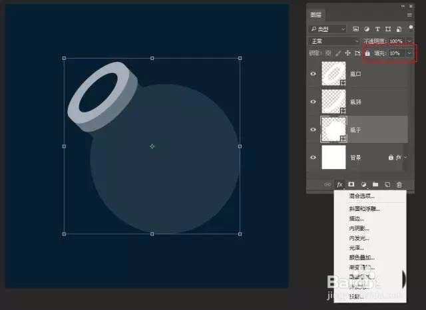Toggle visibility of 瓶子 layer
This screenshot has width=426, height=310.
pyautogui.click(x=314, y=129)
